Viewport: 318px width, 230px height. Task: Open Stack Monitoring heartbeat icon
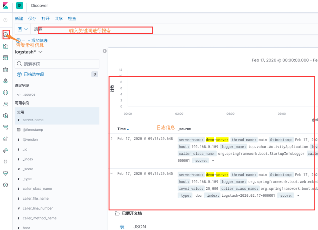pos(5,173)
